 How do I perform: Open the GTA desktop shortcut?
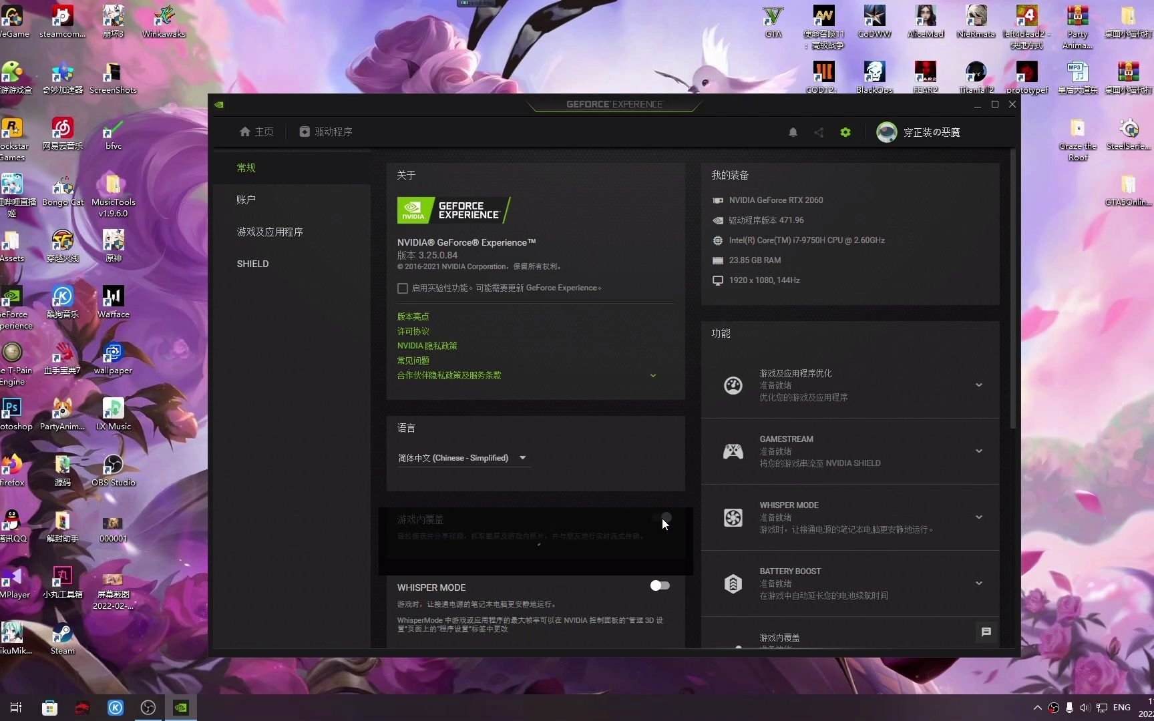(x=773, y=21)
